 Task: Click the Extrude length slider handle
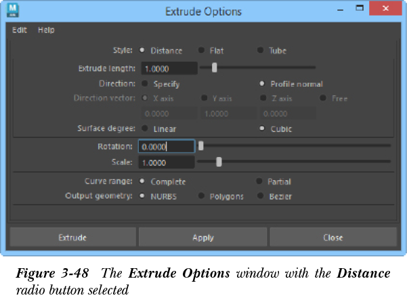(x=215, y=67)
